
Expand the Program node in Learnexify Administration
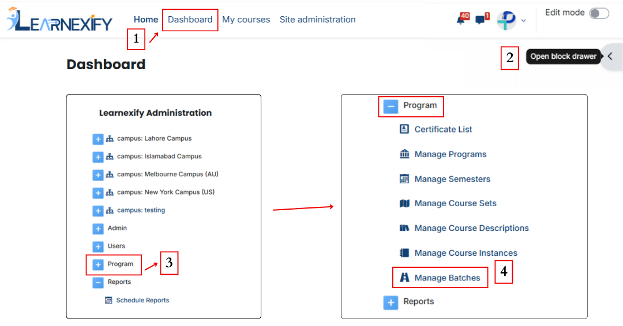pyautogui.click(x=97, y=264)
